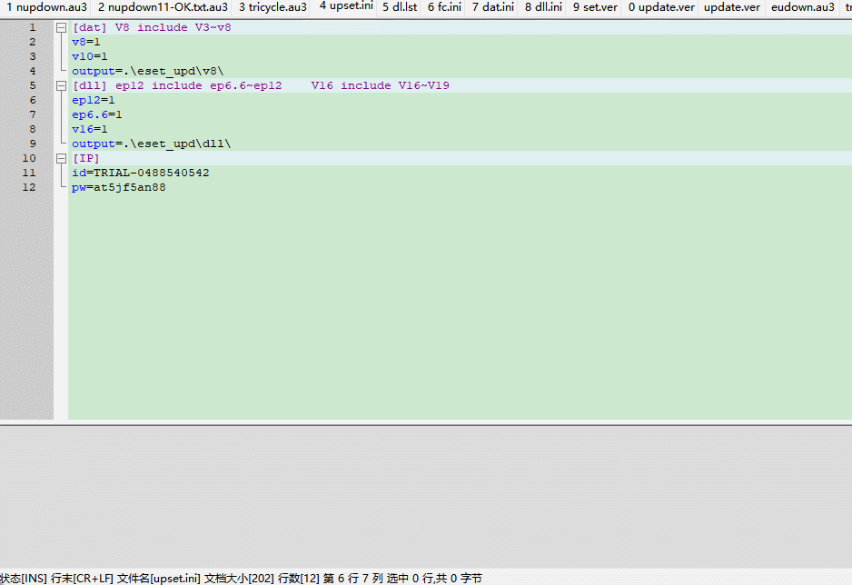
Task: Select the dll.ini tab
Action: [543, 7]
